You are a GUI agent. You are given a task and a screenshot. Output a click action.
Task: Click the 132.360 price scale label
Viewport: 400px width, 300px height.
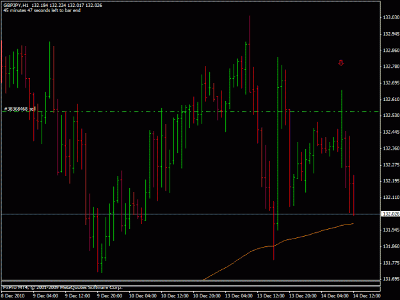pyautogui.click(x=391, y=148)
